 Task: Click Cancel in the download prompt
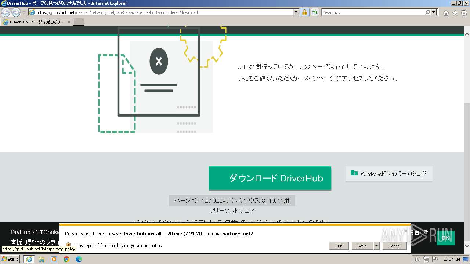pyautogui.click(x=395, y=246)
